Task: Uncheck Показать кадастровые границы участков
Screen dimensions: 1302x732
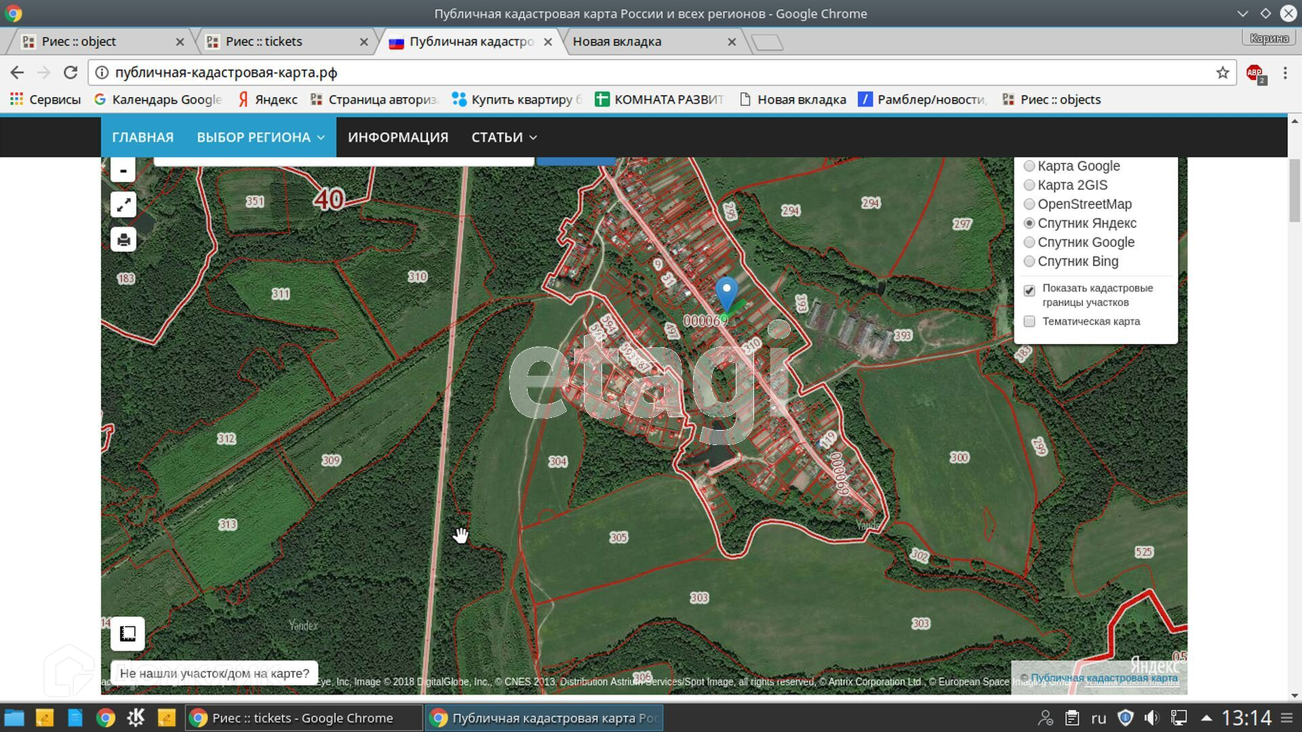Action: [1029, 290]
